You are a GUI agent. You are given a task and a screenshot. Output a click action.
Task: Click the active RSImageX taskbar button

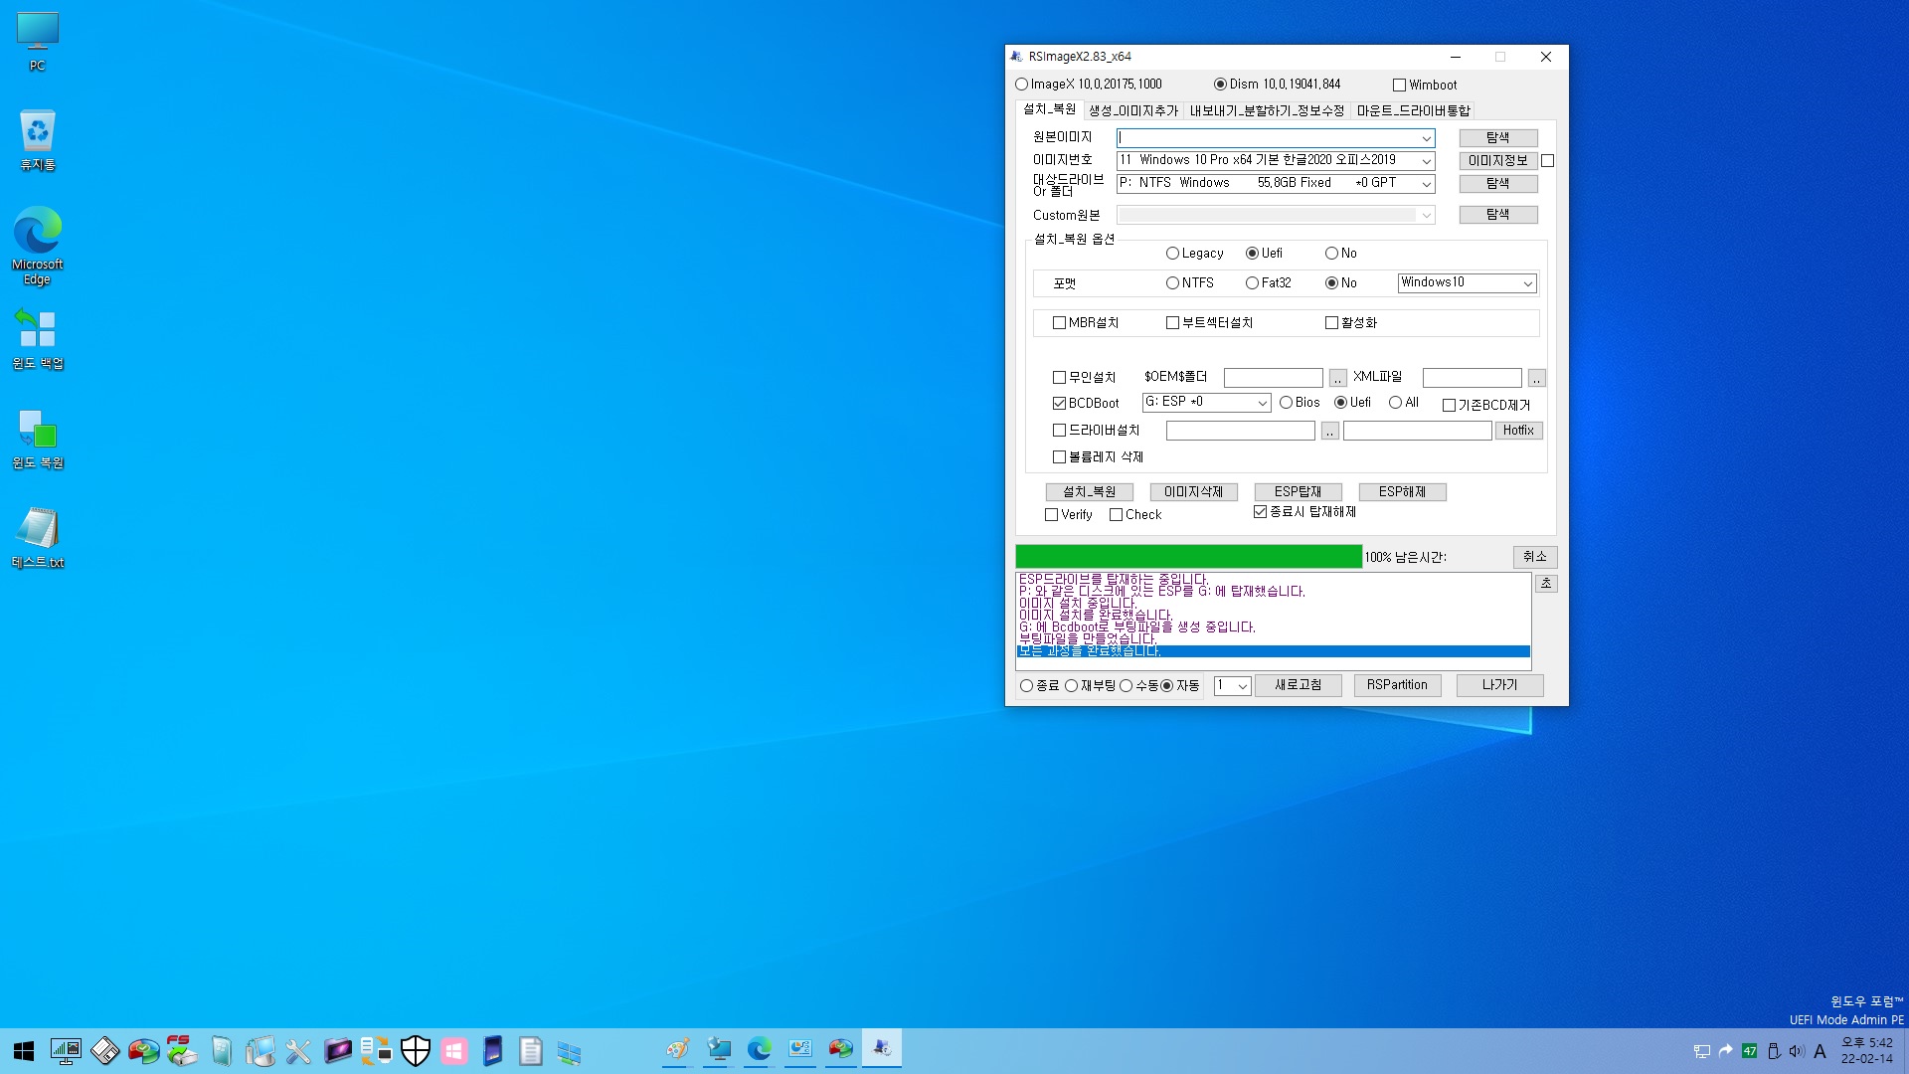882,1050
